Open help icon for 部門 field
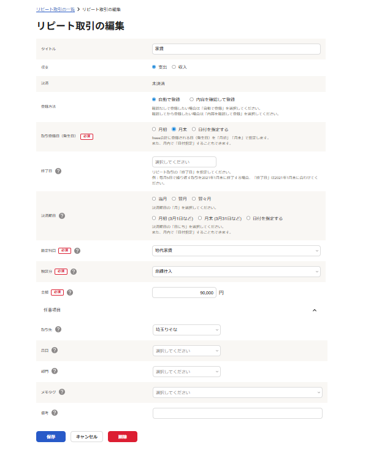This screenshot has height=455, width=379. (x=55, y=371)
